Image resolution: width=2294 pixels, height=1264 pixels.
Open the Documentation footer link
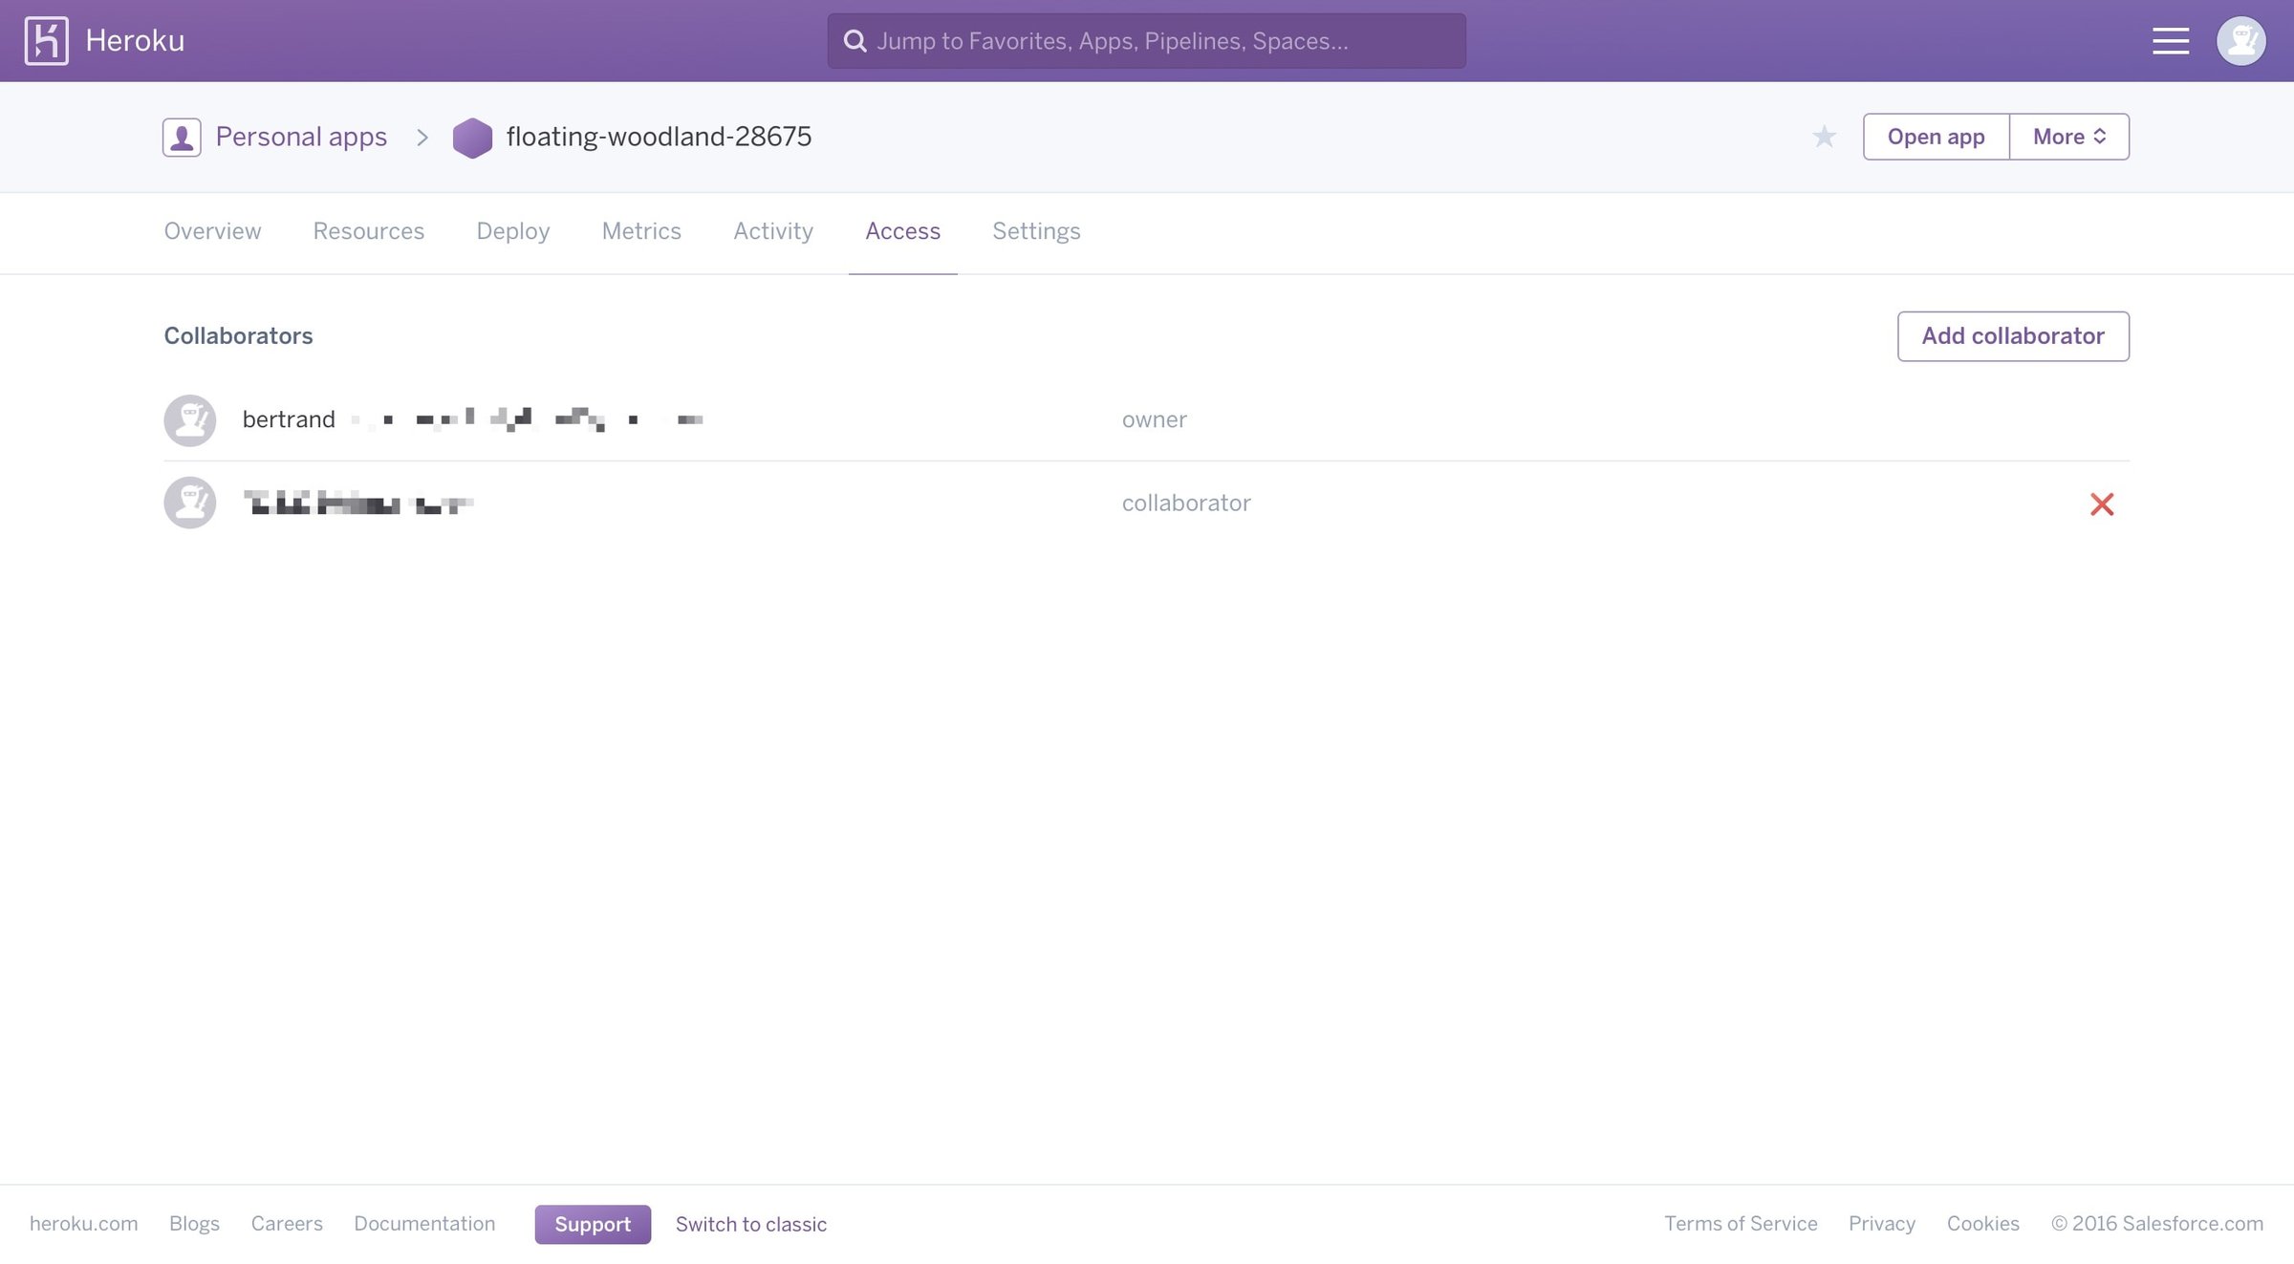[x=424, y=1224]
